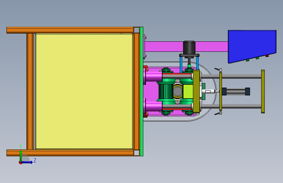Image resolution: width=283 pixels, height=183 pixels.
Task: Click the thick olive plate beside the lime block
Action: pos(197,91)
